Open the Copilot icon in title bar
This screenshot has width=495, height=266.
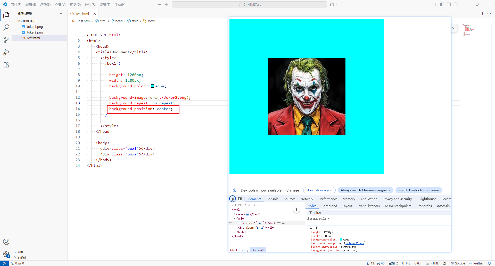[332, 4]
